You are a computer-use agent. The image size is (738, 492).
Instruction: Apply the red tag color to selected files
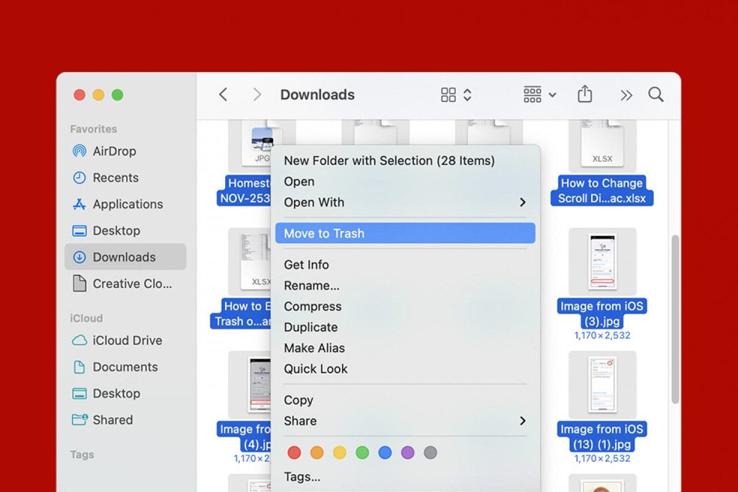tap(294, 452)
